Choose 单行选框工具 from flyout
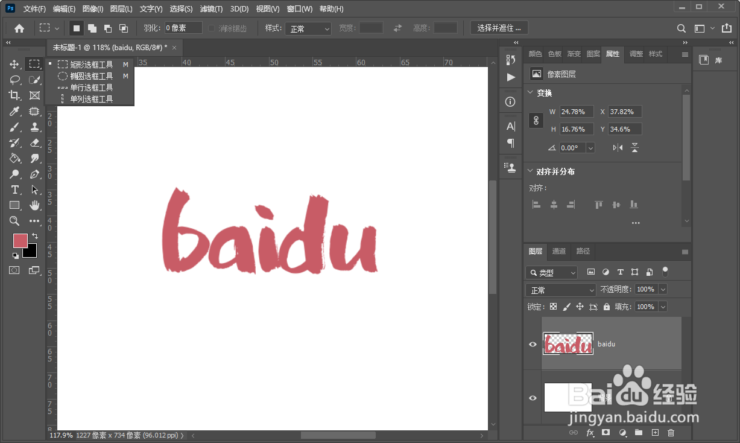The width and height of the screenshot is (740, 443). click(91, 88)
